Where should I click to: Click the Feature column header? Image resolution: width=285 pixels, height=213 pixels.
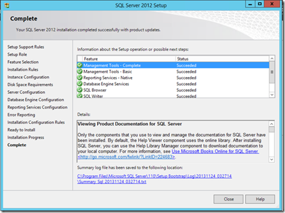click(129, 59)
